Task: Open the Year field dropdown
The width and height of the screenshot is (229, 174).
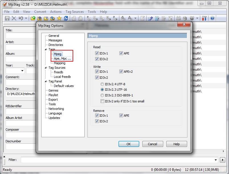Action: (22, 71)
